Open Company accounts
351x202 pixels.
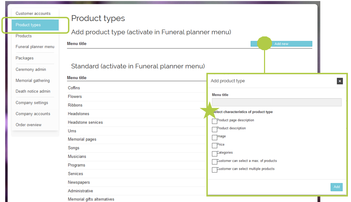click(x=33, y=114)
